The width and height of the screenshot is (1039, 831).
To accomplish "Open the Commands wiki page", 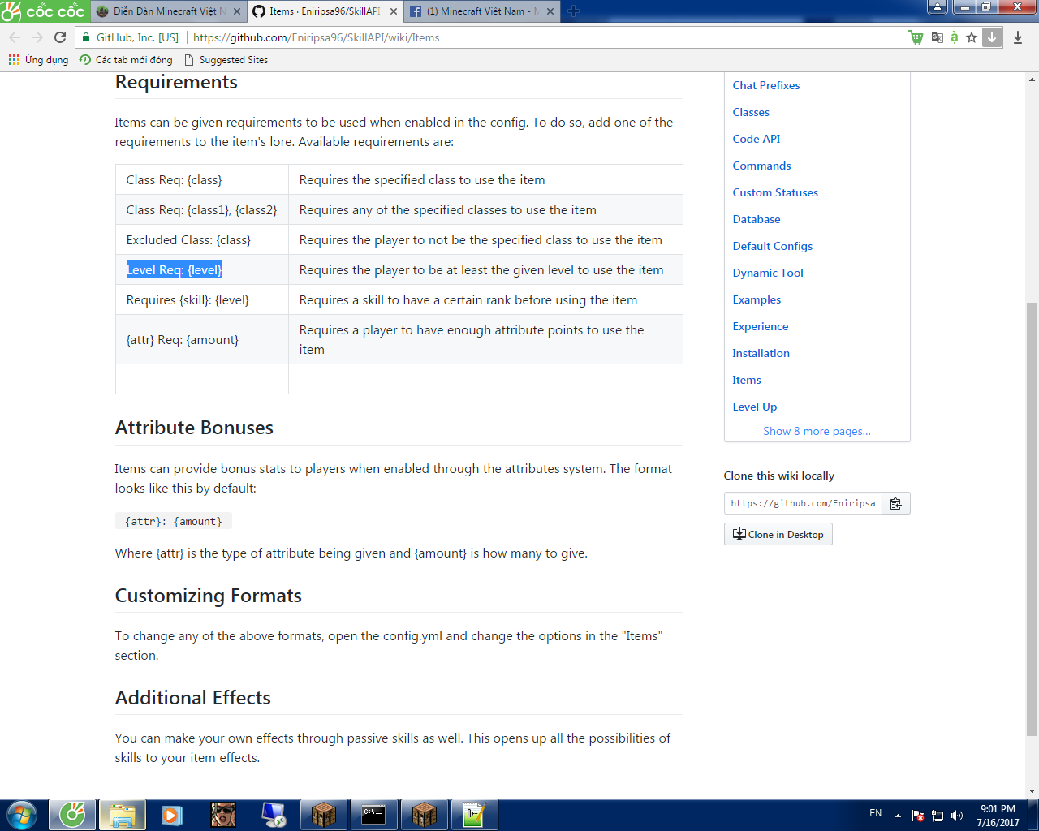I will coord(761,166).
